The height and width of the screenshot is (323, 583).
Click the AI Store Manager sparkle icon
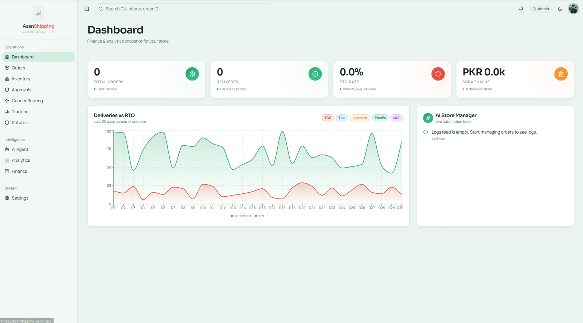(x=428, y=118)
